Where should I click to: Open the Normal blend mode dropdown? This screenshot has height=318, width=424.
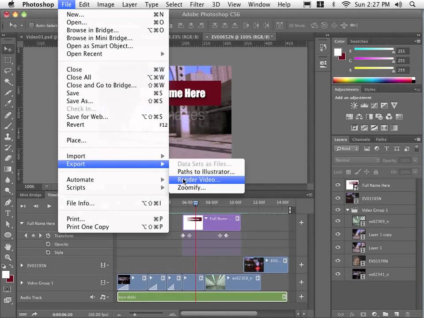pos(357,160)
